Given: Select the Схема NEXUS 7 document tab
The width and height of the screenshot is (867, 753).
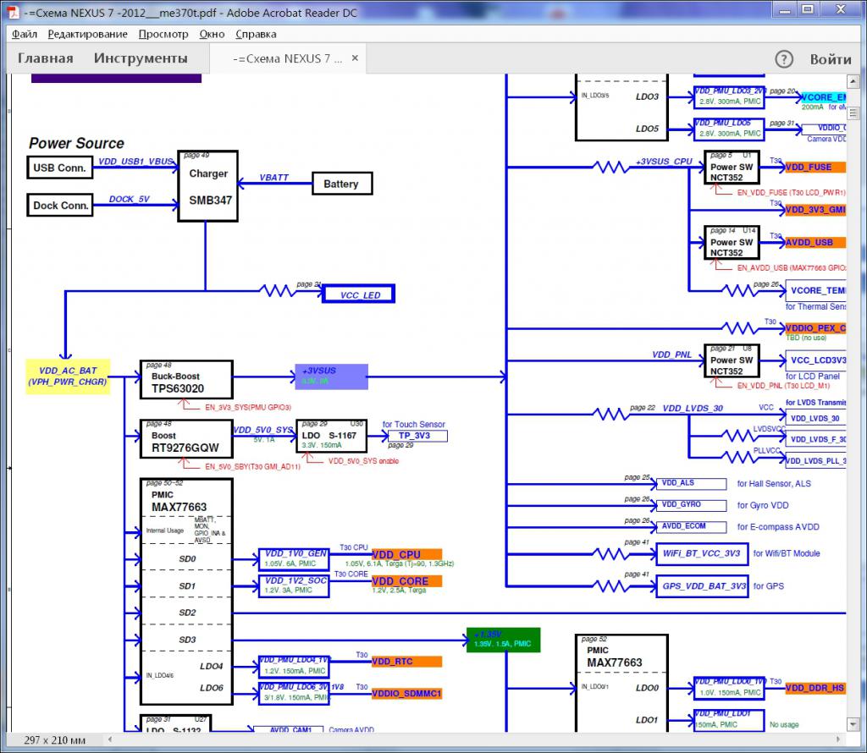Looking at the screenshot, I should pos(288,59).
